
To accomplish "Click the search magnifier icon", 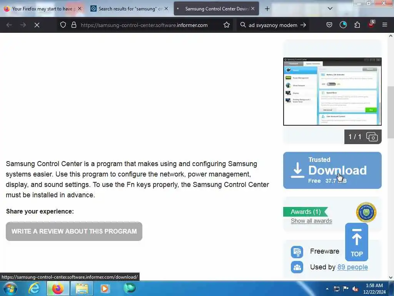I will [243, 25].
